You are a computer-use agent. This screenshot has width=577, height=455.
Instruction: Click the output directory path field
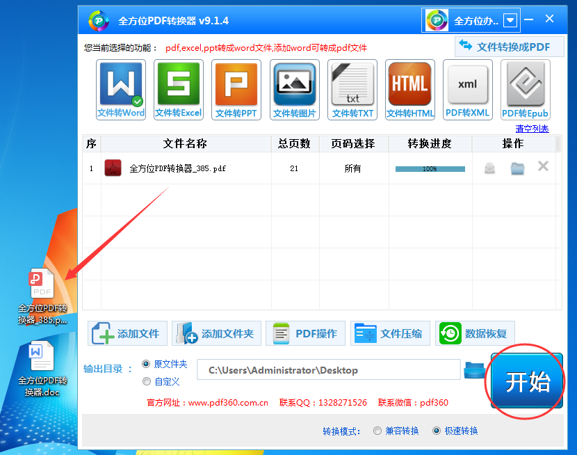tap(329, 369)
